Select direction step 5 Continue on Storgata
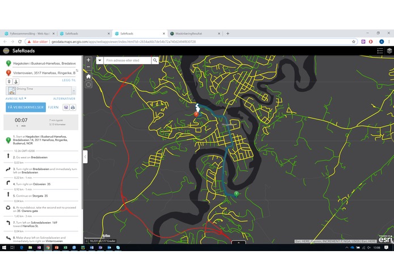Image resolution: width=394 pixels, height=280 pixels. pos(41,196)
